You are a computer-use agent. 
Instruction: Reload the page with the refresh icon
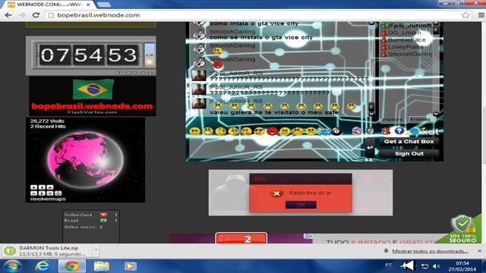[x=36, y=15]
